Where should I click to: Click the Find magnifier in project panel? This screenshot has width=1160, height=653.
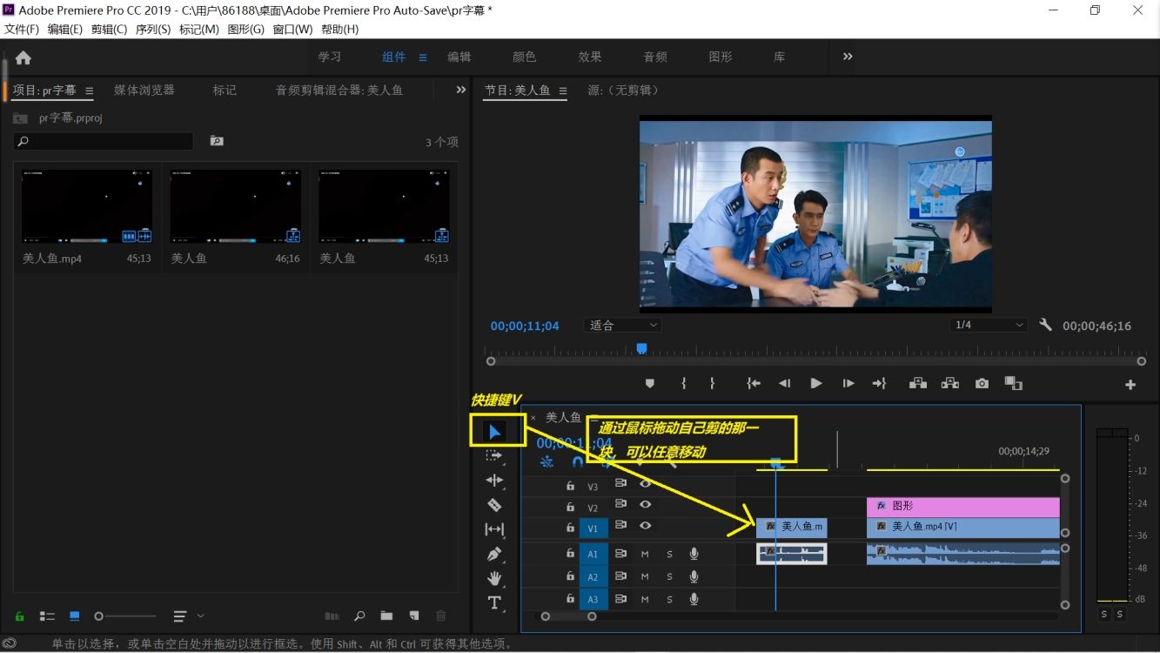click(x=359, y=616)
